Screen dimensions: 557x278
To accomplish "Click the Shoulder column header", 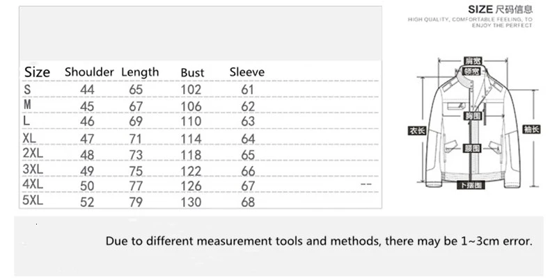I will (89, 72).
